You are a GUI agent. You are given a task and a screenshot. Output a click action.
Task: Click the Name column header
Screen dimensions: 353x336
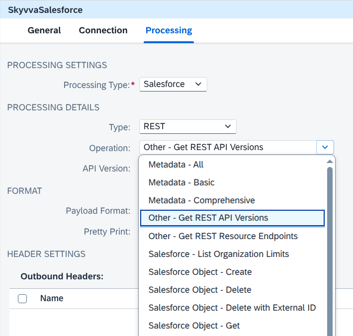coord(52,298)
